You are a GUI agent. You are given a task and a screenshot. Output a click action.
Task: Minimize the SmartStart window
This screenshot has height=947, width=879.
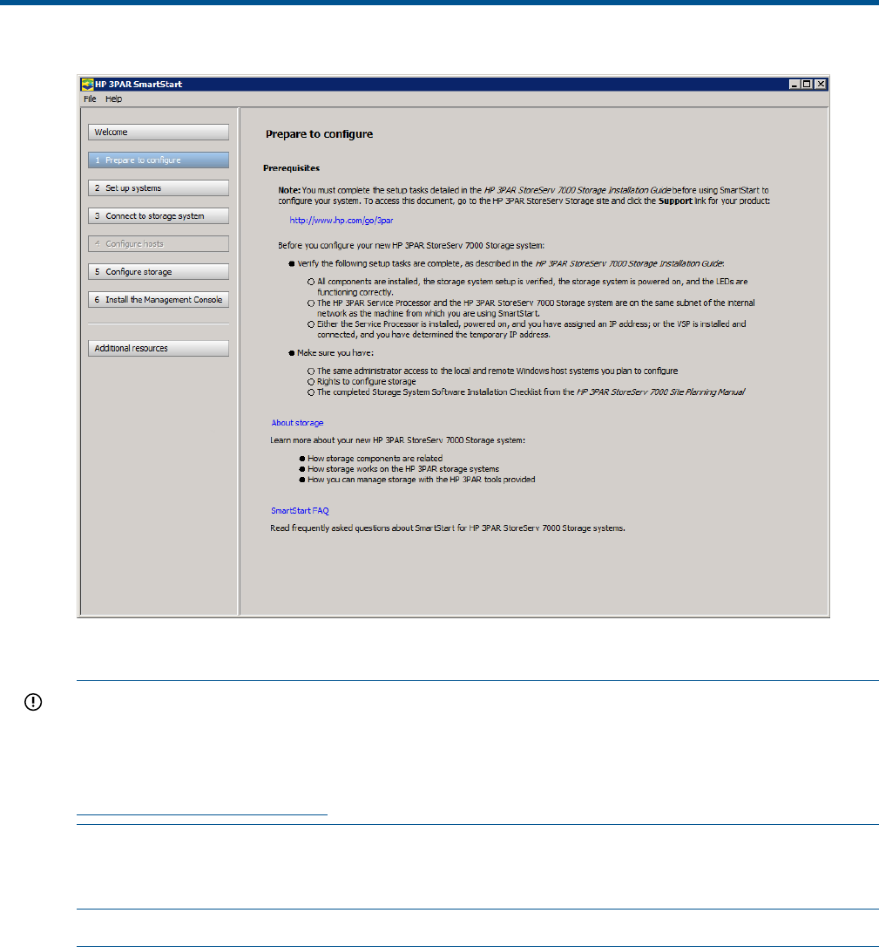(x=794, y=84)
